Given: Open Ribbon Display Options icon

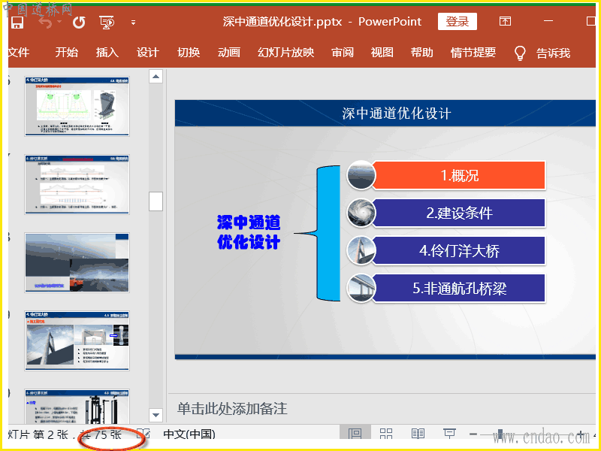Looking at the screenshot, I should pyautogui.click(x=505, y=21).
